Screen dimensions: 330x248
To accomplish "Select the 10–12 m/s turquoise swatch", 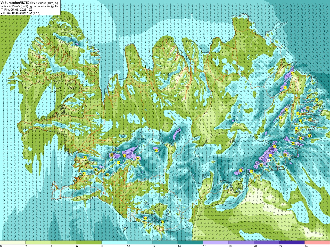I will [x=139, y=243].
